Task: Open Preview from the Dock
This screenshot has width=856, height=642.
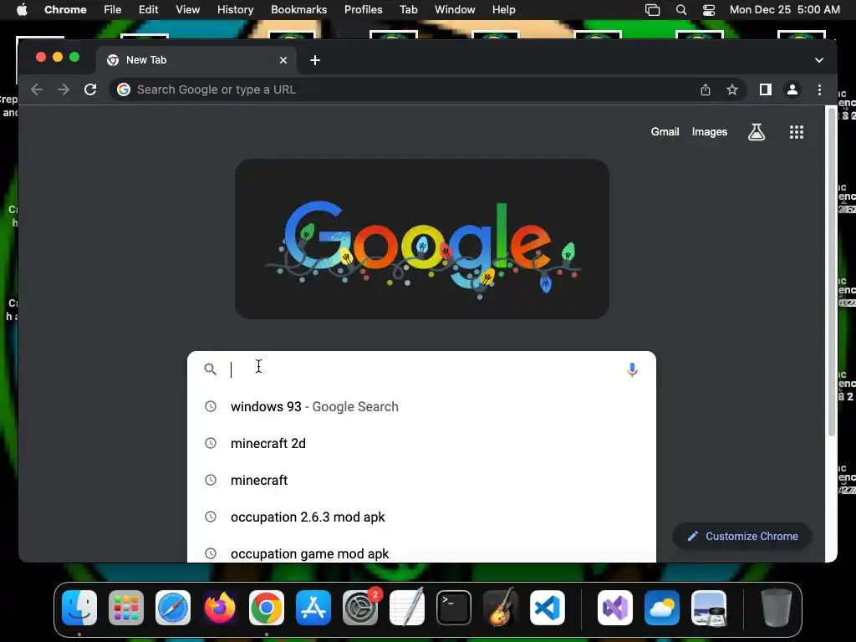Action: pyautogui.click(x=709, y=608)
